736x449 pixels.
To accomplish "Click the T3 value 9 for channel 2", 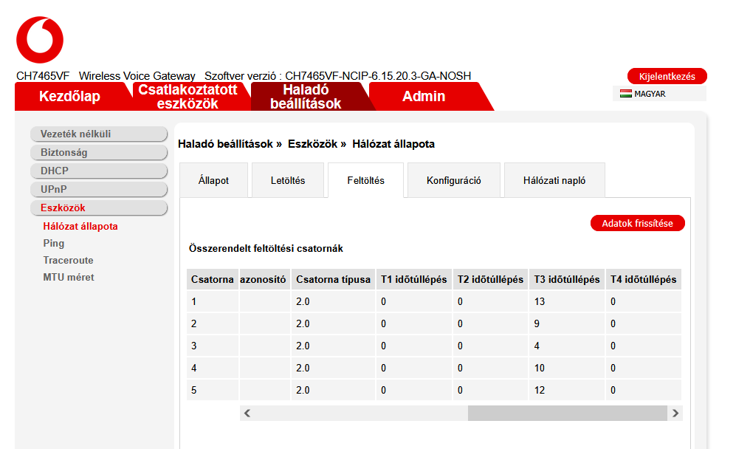I will [x=537, y=323].
